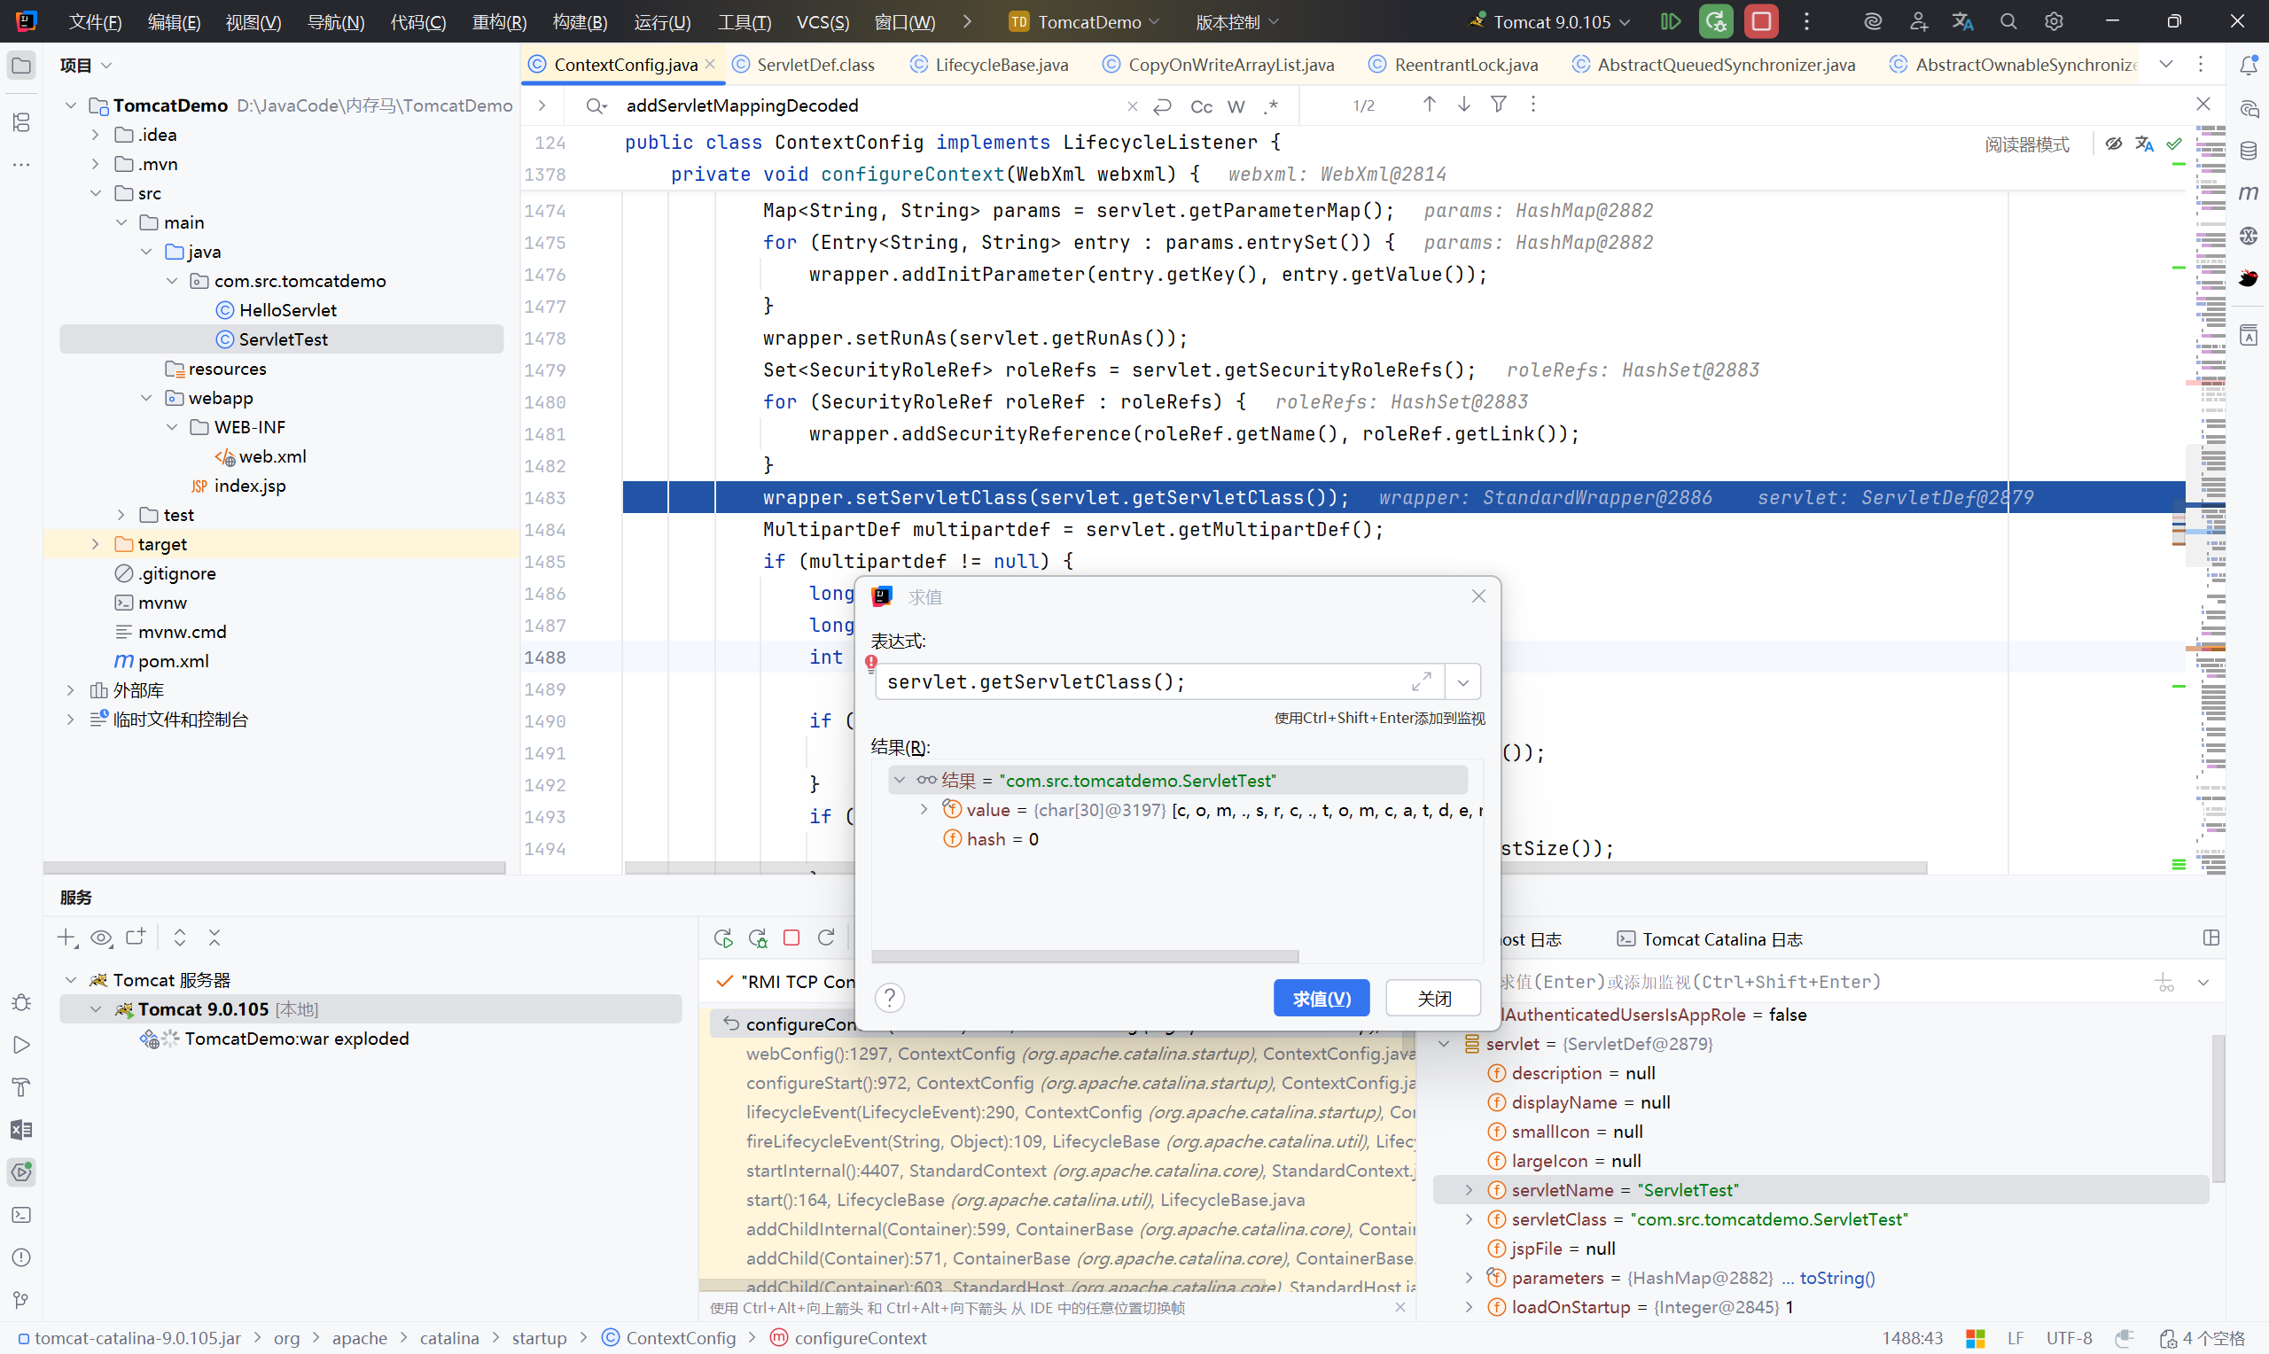Expand the target folder in project tree
The height and width of the screenshot is (1354, 2269).
95,544
